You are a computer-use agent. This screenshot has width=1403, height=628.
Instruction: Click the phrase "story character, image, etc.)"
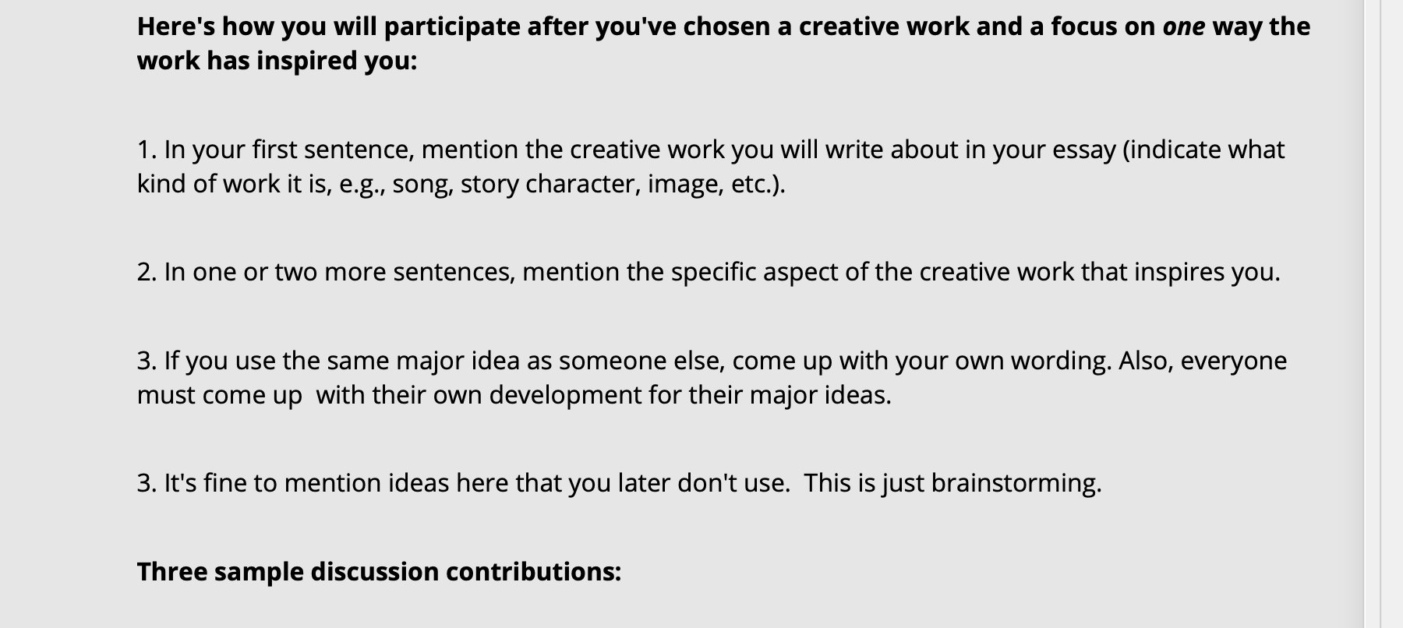pos(623,184)
